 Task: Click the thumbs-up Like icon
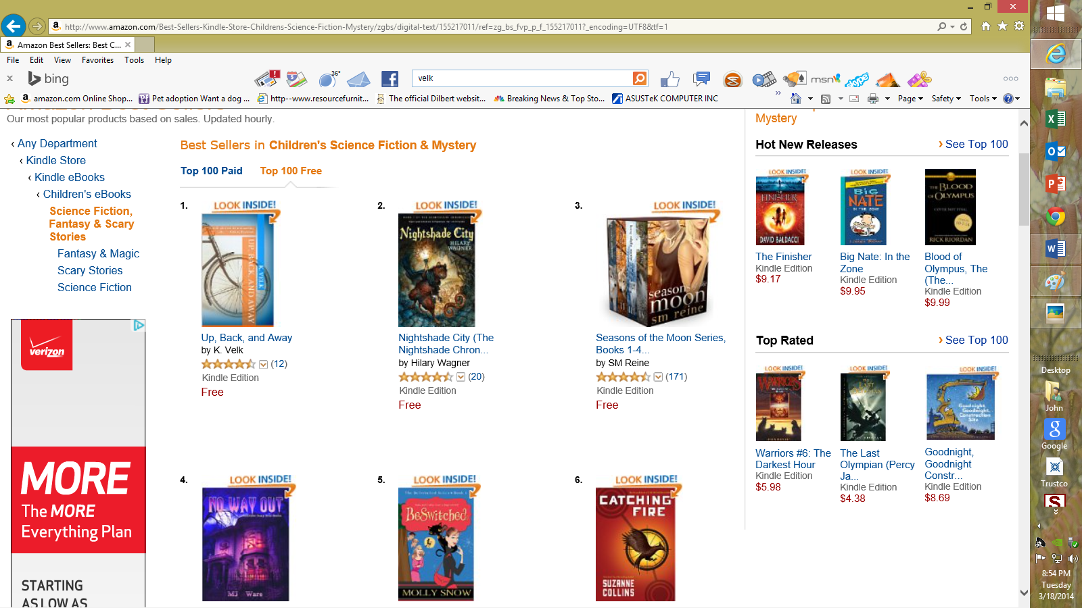point(669,79)
